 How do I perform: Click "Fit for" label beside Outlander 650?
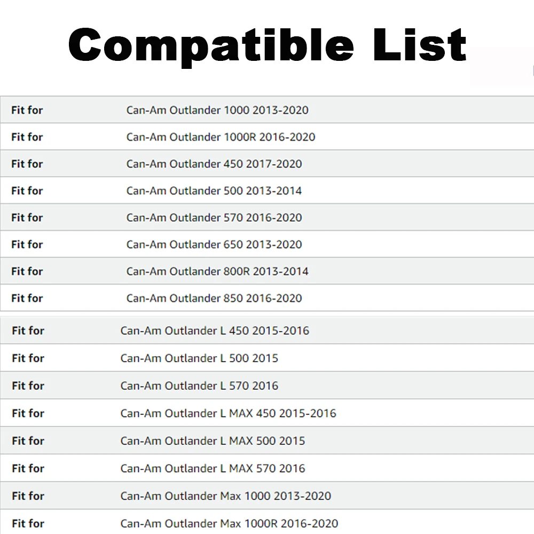point(27,245)
